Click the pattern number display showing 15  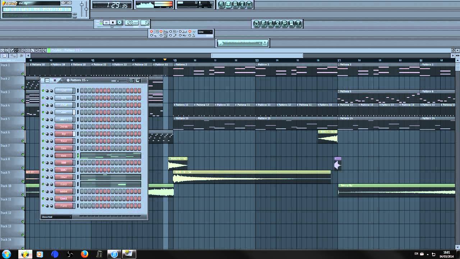[x=145, y=23]
